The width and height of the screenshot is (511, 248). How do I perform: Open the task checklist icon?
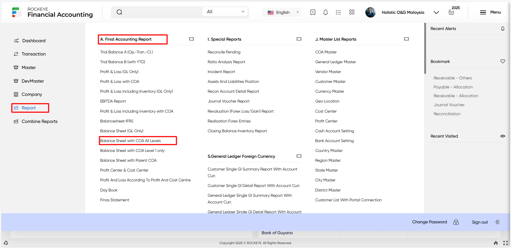338,12
